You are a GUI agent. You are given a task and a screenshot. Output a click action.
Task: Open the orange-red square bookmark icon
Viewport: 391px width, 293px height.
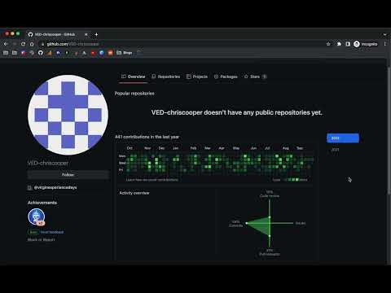click(110, 53)
